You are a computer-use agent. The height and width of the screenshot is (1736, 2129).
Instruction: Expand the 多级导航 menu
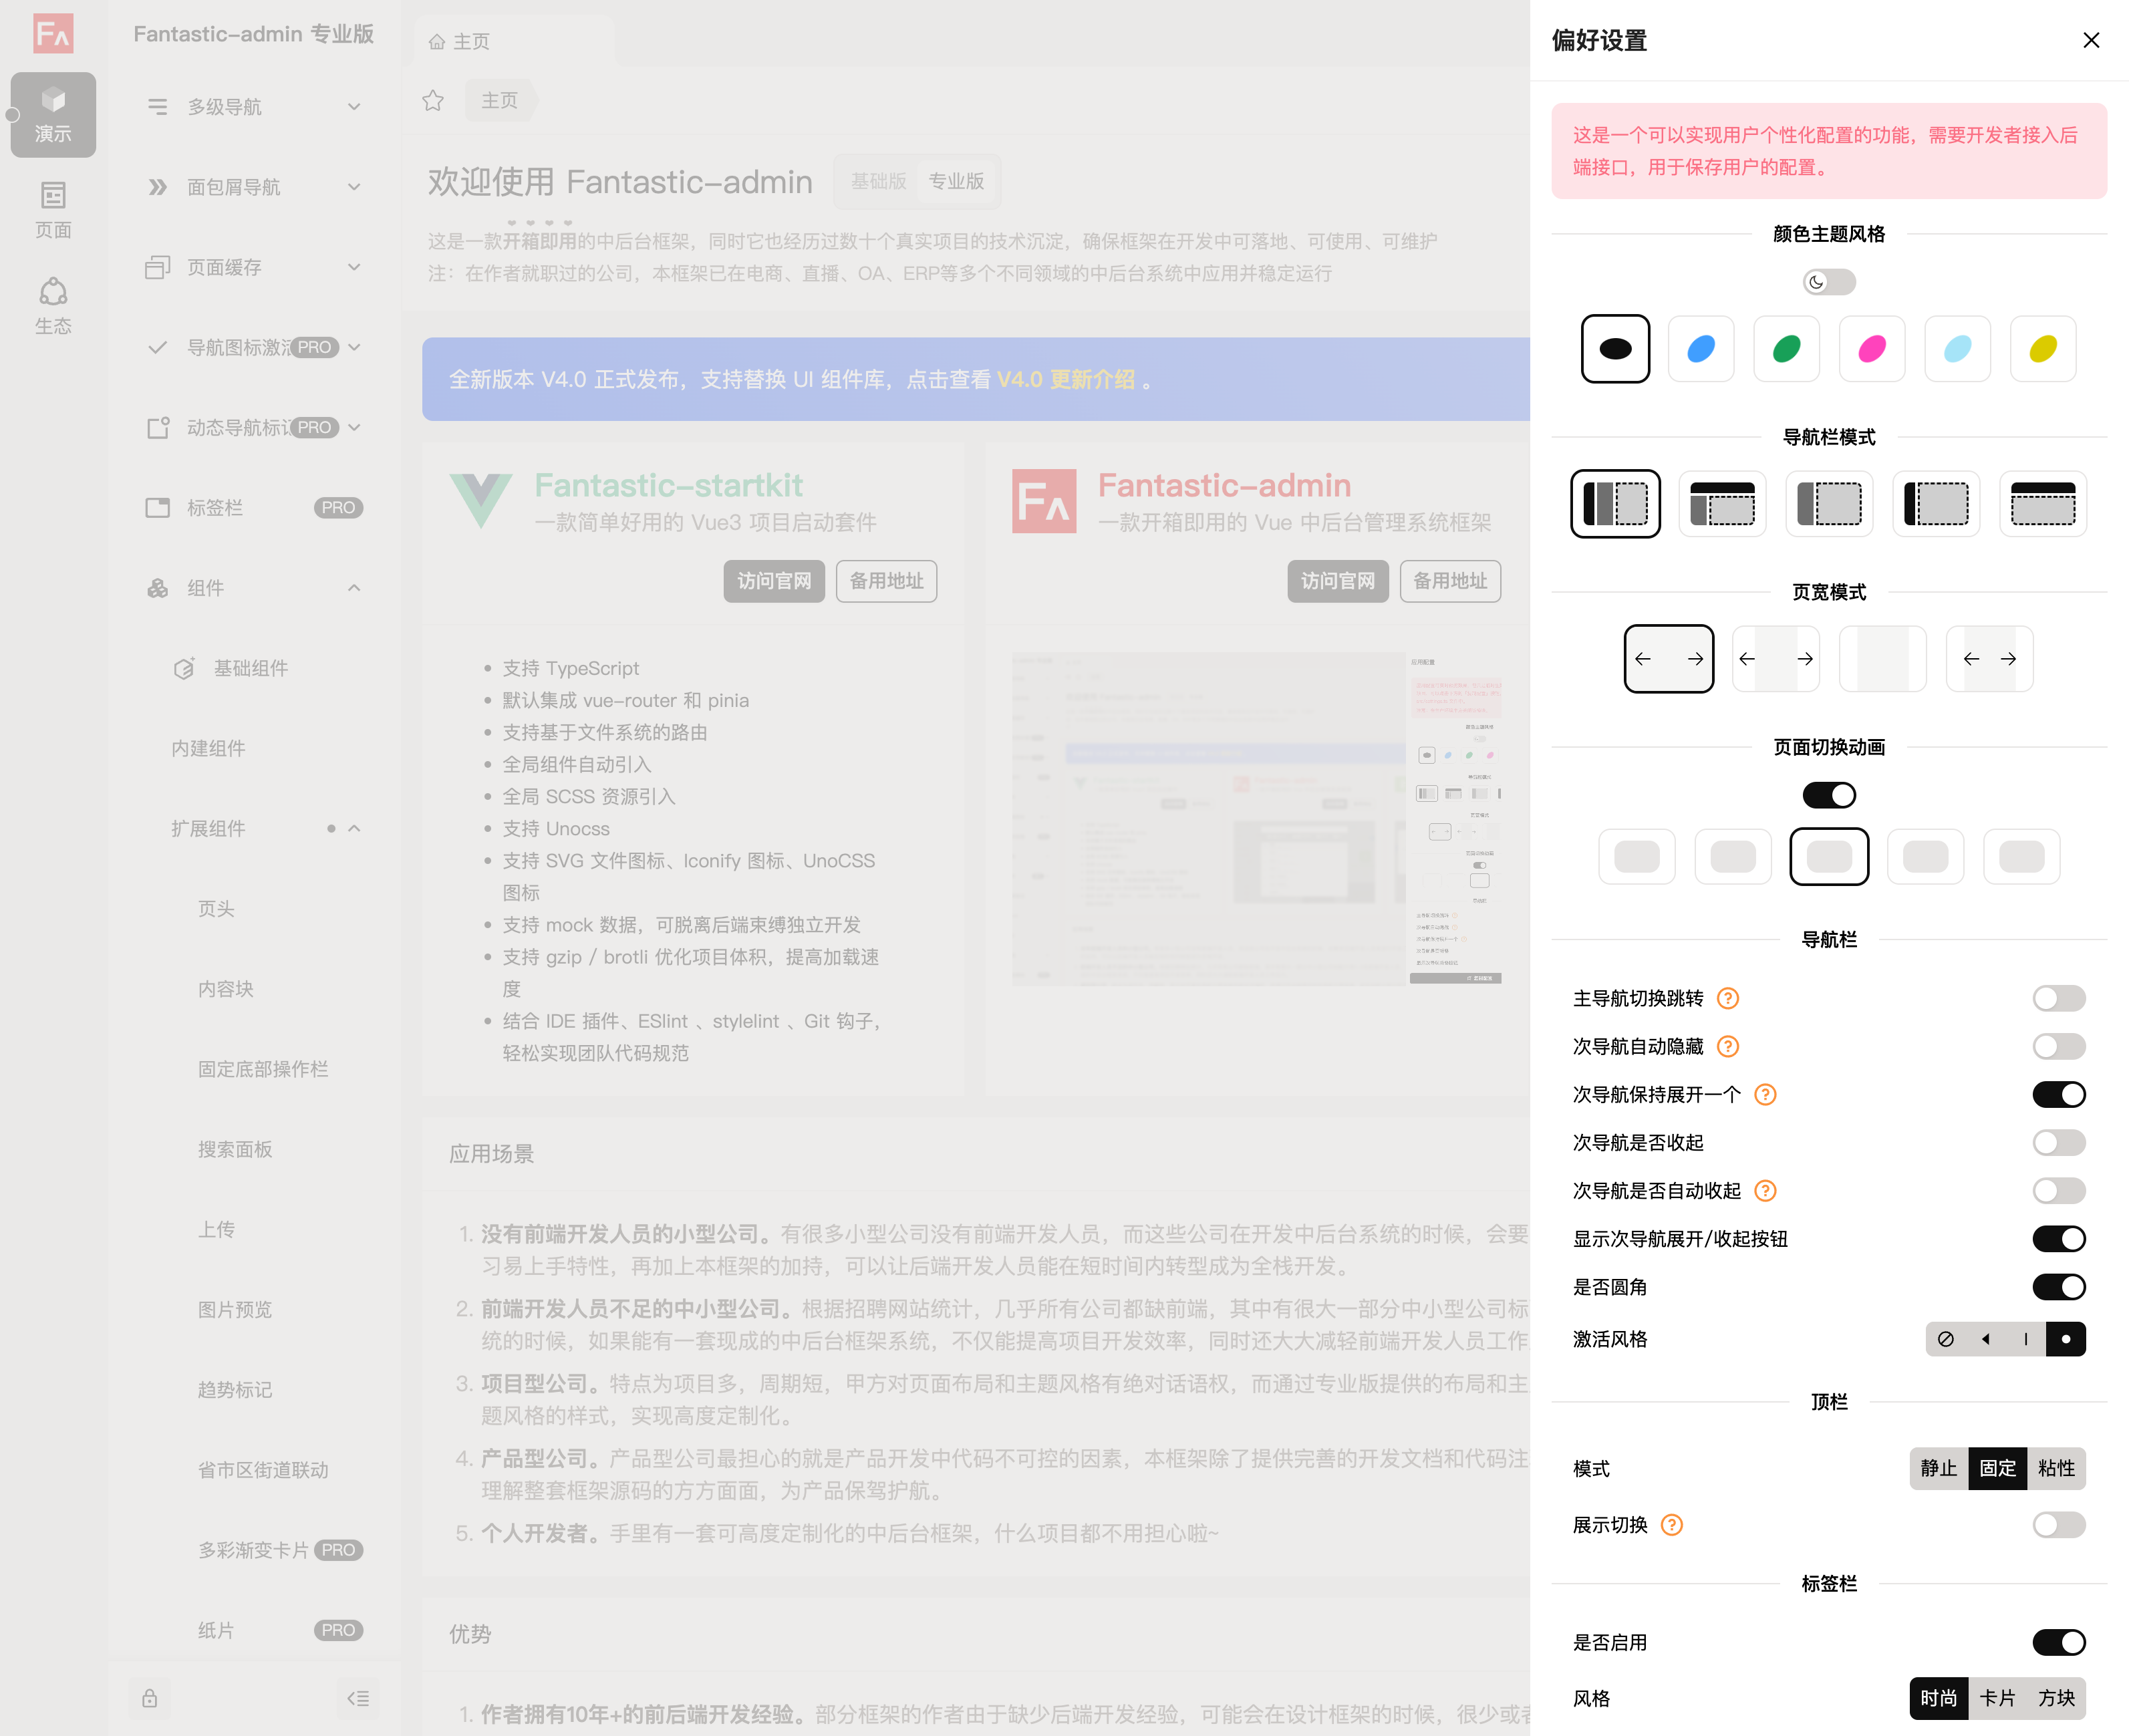pyautogui.click(x=255, y=106)
